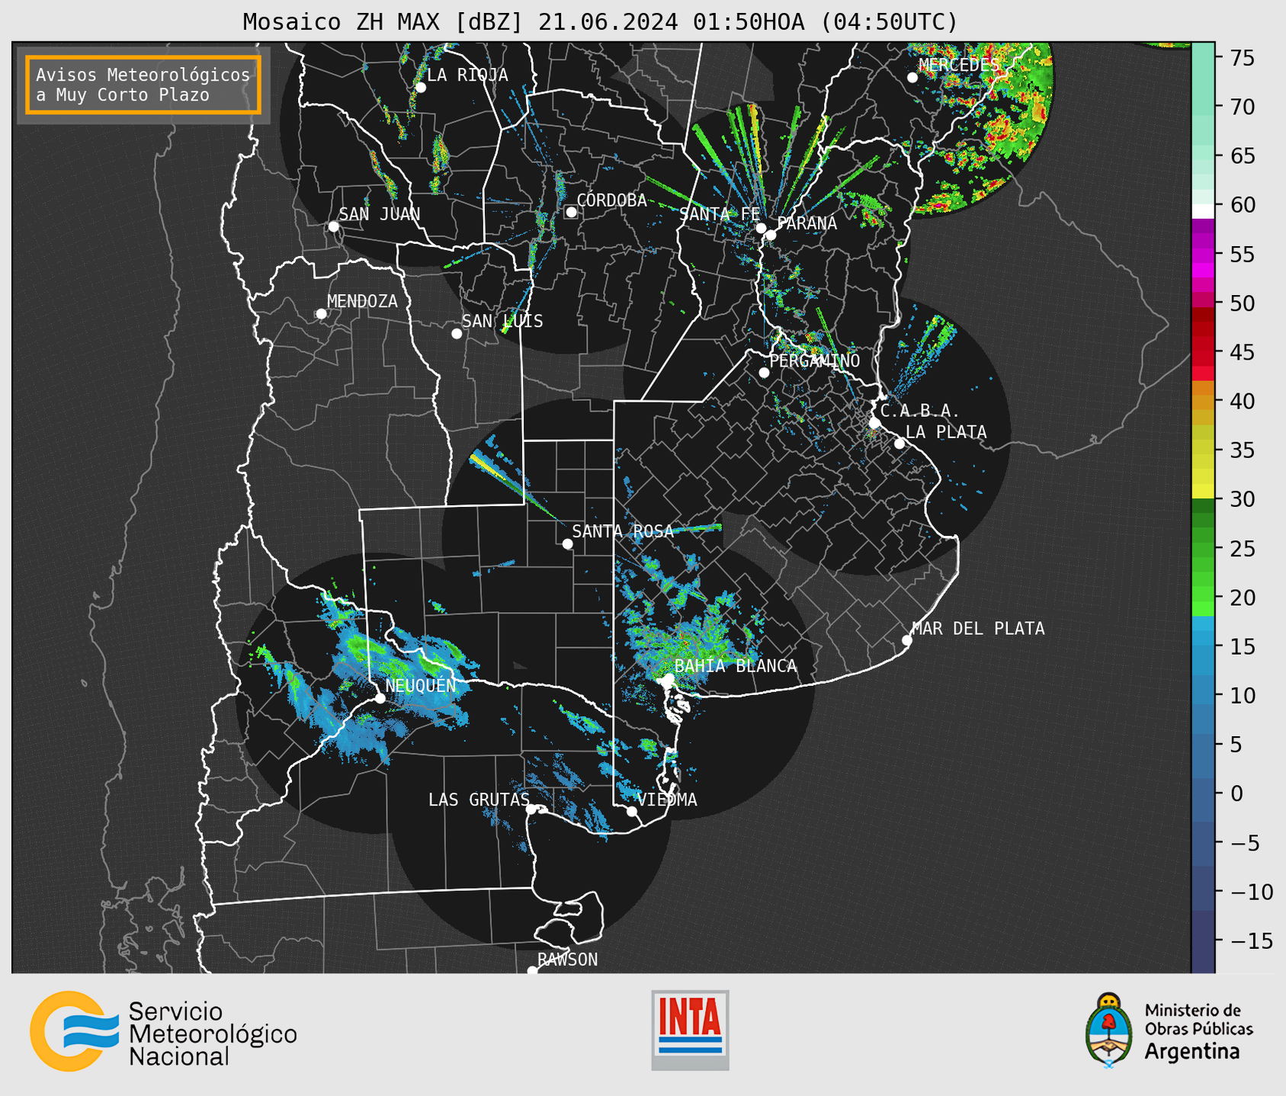This screenshot has height=1096, width=1286.
Task: Click the PARANÁ city dot
Action: click(x=771, y=235)
